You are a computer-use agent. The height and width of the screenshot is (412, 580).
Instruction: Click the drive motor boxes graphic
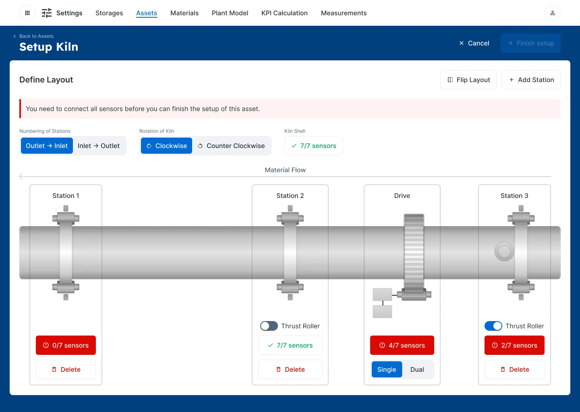coord(383,303)
